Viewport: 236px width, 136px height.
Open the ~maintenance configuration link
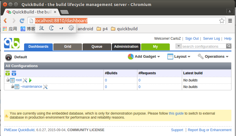(x=31, y=87)
